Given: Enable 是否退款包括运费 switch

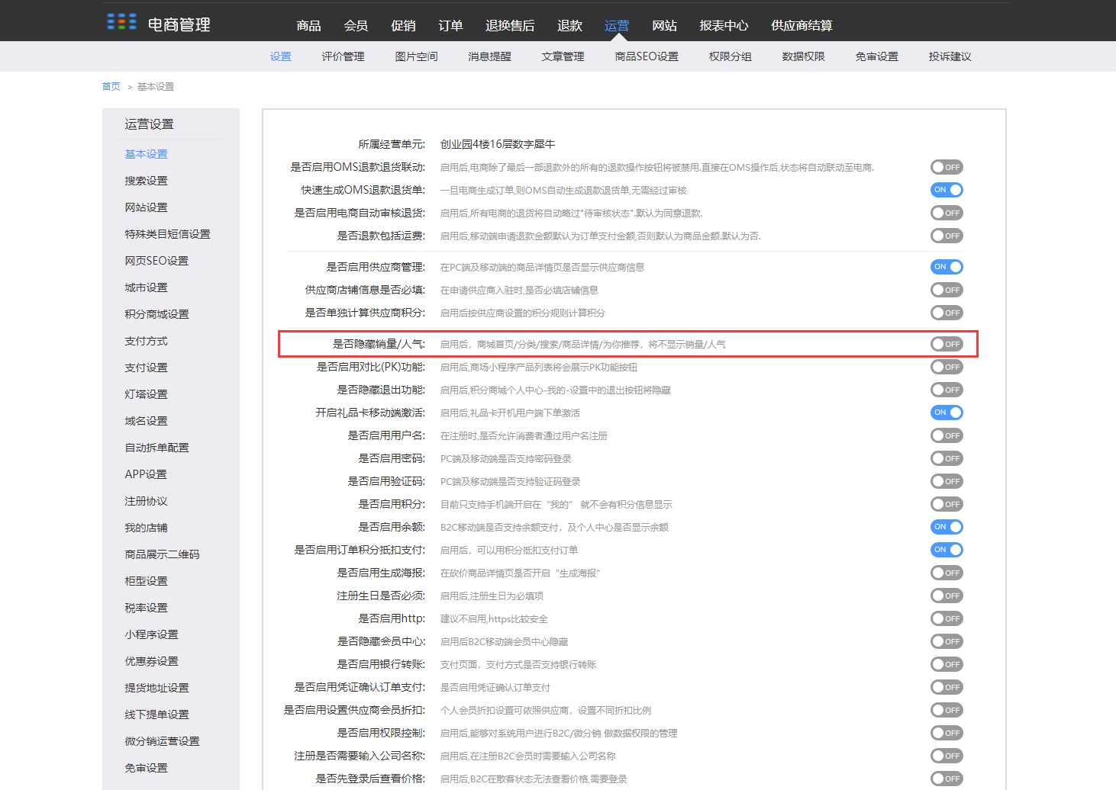Looking at the screenshot, I should click(x=947, y=236).
